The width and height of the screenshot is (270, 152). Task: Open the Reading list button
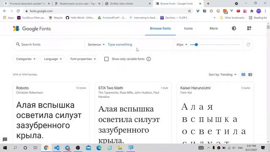pos(258,18)
